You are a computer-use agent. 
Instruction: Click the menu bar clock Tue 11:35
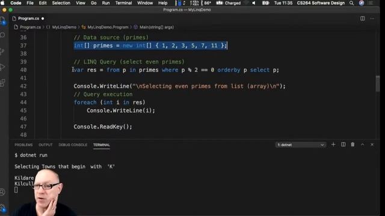(283, 3)
